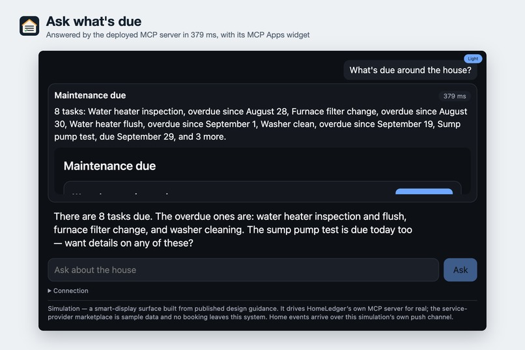
Task: Click the bold Maintenance due card title
Action: click(x=90, y=95)
